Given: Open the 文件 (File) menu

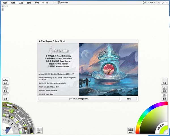Looking at the screenshot, I should tap(5, 3).
